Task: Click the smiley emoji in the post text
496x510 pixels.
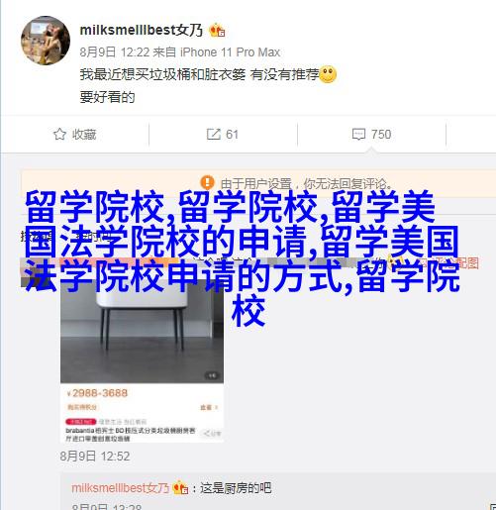Action: pyautogui.click(x=328, y=74)
